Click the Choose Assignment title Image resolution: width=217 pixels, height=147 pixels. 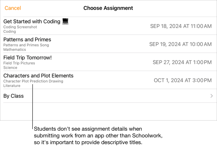tap(108, 8)
